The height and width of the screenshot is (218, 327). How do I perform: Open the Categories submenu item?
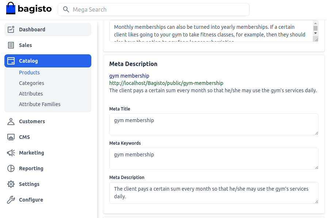[x=31, y=83]
